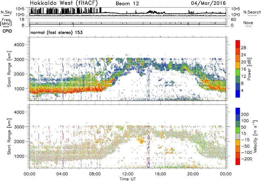261x181 pixels.
Task: Click the right '10^0' noise axis label
Action: point(236,15)
